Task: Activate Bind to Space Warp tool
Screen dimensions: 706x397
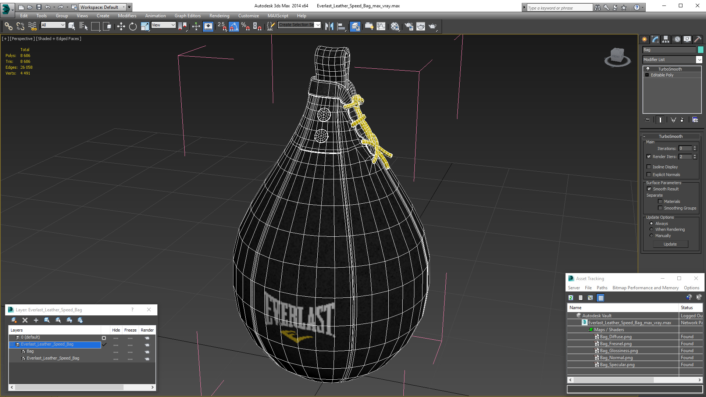Action: [32, 26]
